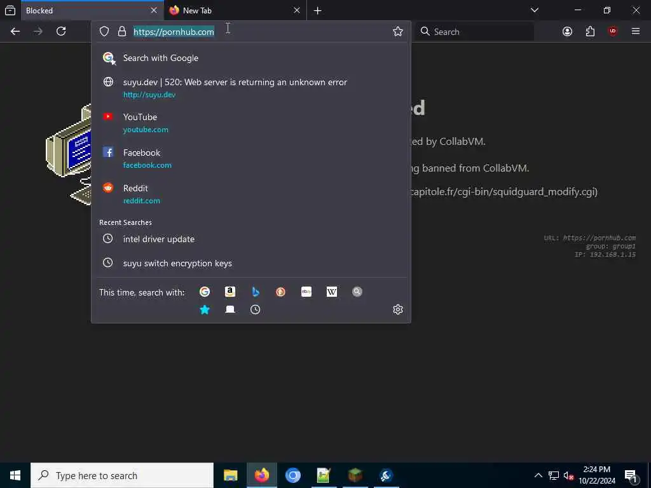The width and height of the screenshot is (651, 488).
Task: Open the Firefox hamburger application menu
Action: [x=636, y=31]
